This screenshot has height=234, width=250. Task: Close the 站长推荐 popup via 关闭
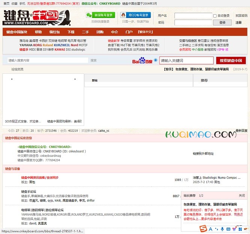(242, 195)
